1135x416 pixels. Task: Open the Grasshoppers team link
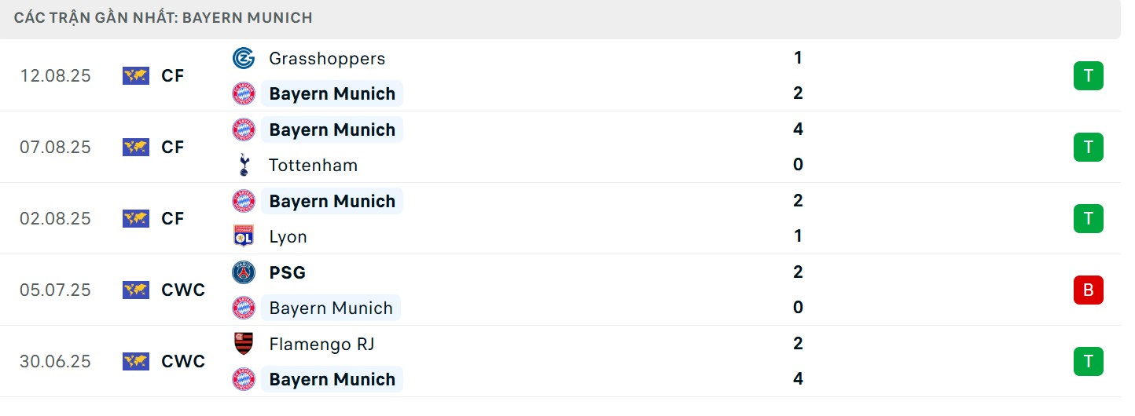(x=326, y=58)
